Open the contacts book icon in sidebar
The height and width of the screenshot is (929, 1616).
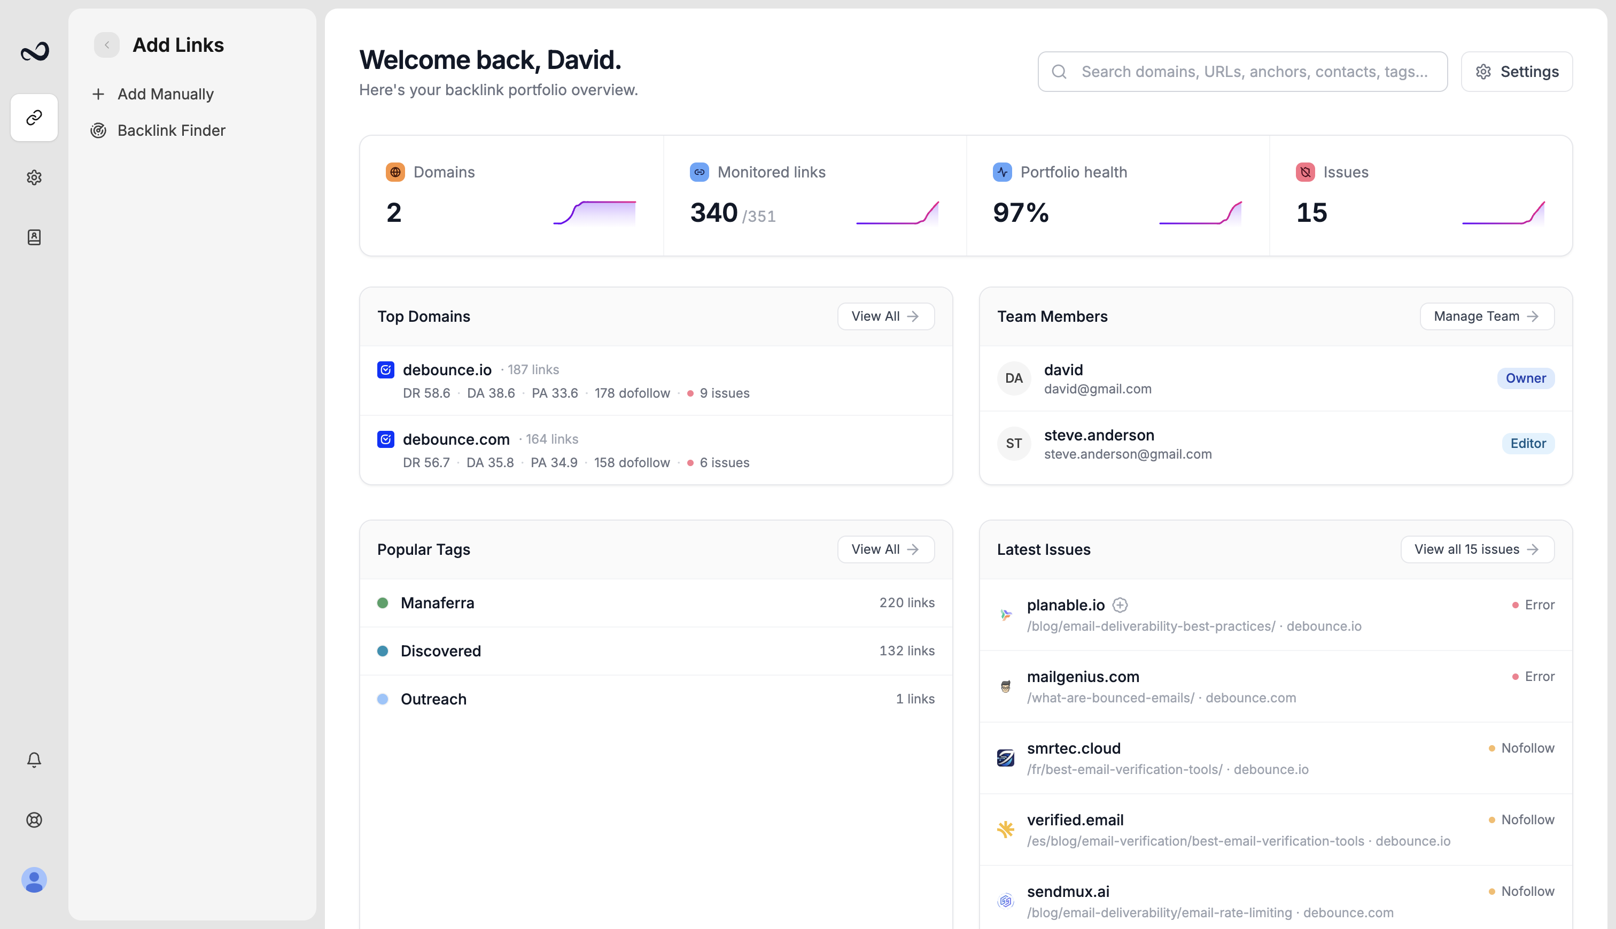34,237
